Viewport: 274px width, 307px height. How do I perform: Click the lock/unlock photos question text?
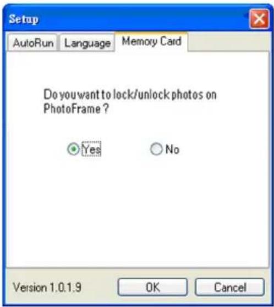coord(130,95)
